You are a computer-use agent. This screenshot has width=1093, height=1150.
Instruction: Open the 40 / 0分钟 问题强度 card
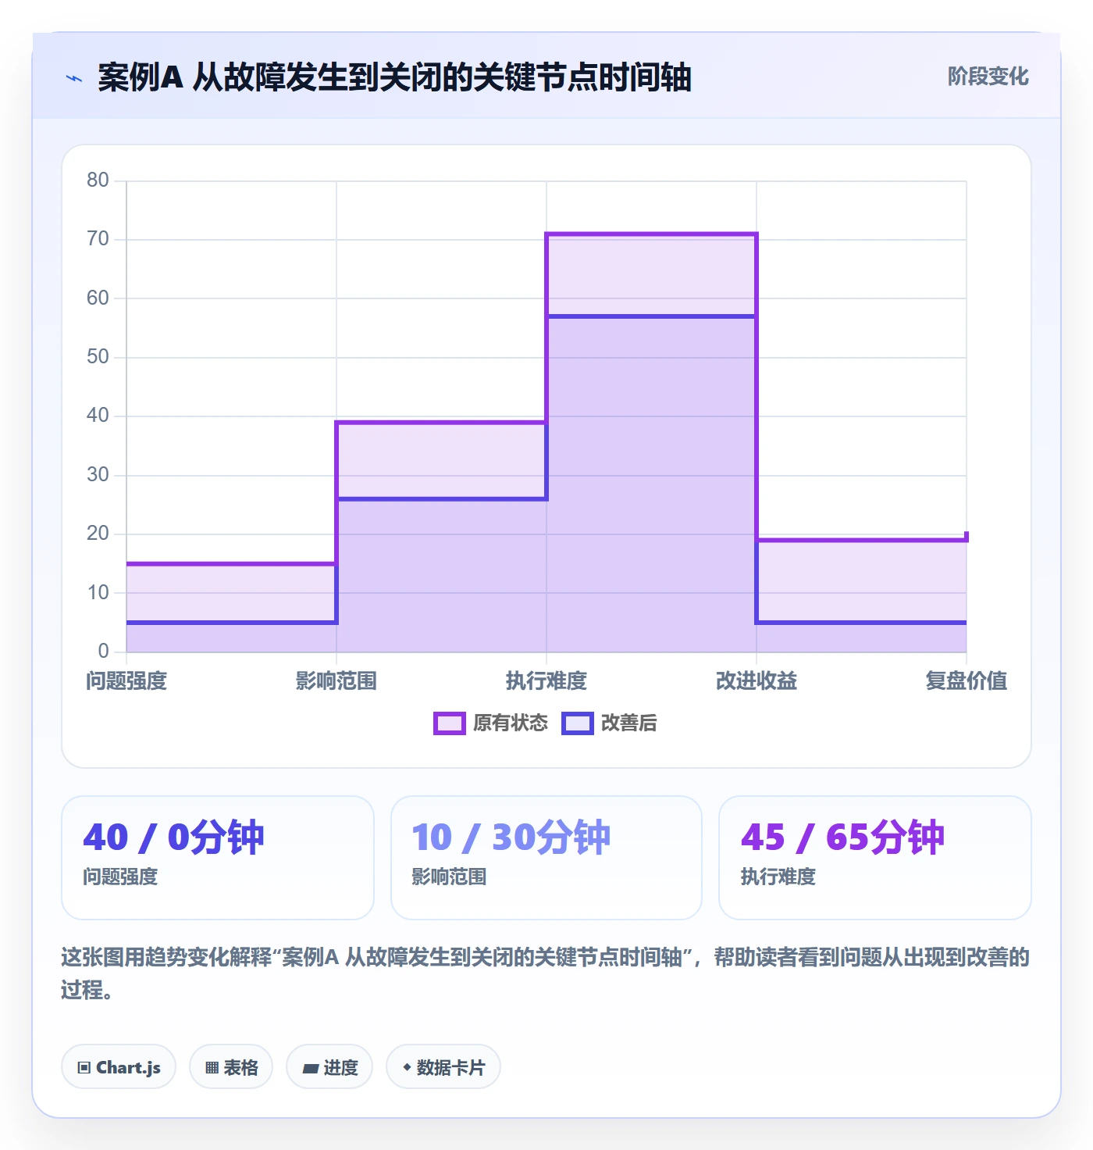(218, 858)
